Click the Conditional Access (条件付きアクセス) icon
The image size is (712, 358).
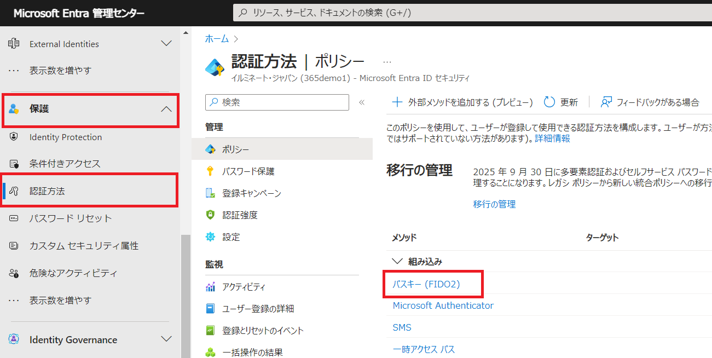pyautogui.click(x=14, y=164)
